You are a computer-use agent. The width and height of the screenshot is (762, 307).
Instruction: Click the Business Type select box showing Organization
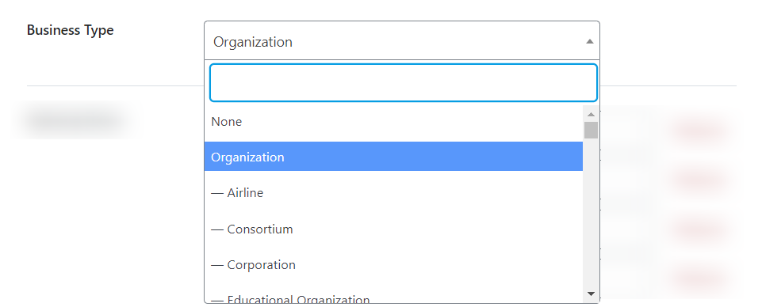click(x=402, y=40)
